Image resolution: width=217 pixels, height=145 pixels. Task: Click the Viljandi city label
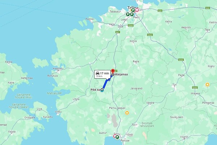click(184, 137)
